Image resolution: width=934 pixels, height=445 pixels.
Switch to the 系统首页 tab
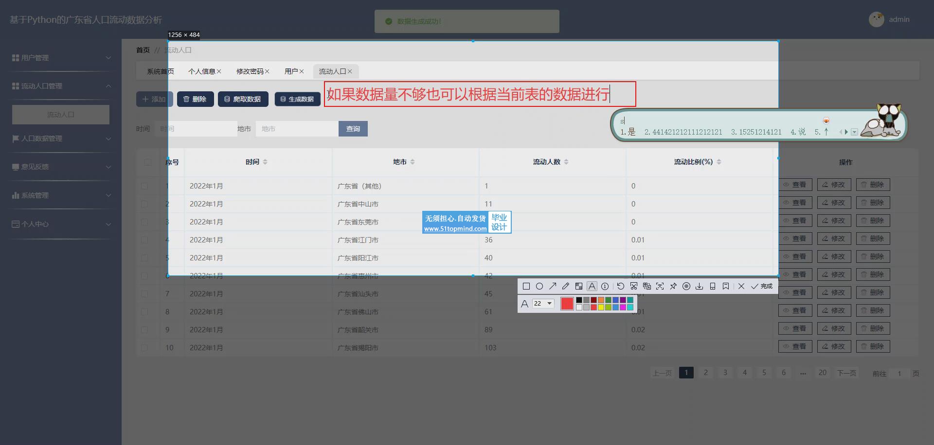coord(161,71)
